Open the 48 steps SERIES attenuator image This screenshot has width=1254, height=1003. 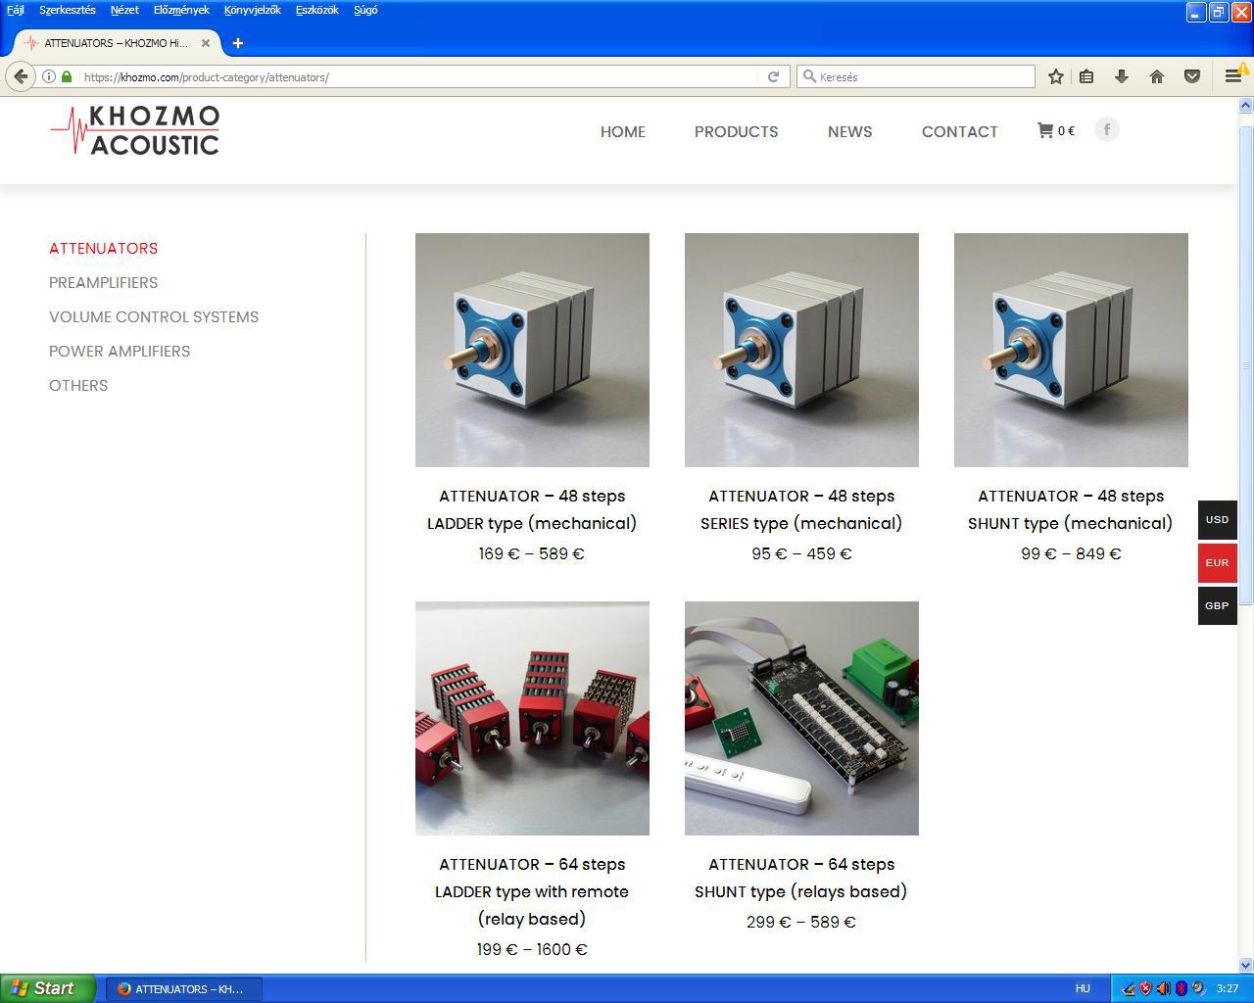[x=801, y=350]
